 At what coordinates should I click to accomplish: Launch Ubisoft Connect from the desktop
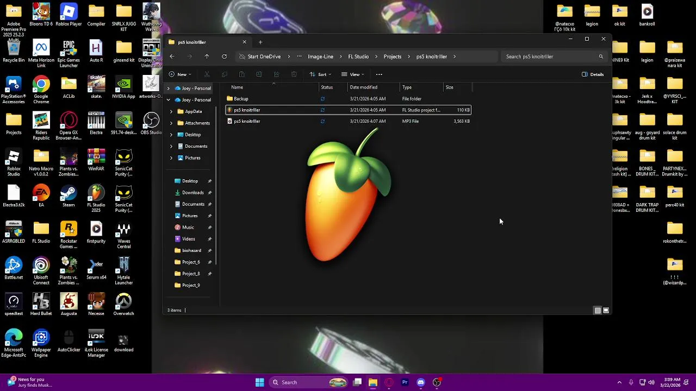pos(41,271)
